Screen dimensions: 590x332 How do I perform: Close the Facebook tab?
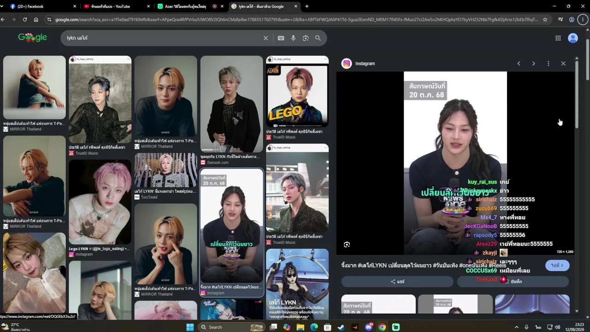(75, 6)
